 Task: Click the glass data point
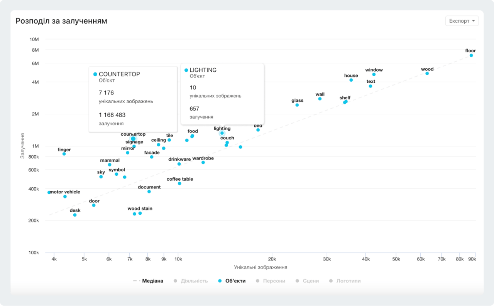coord(297,105)
